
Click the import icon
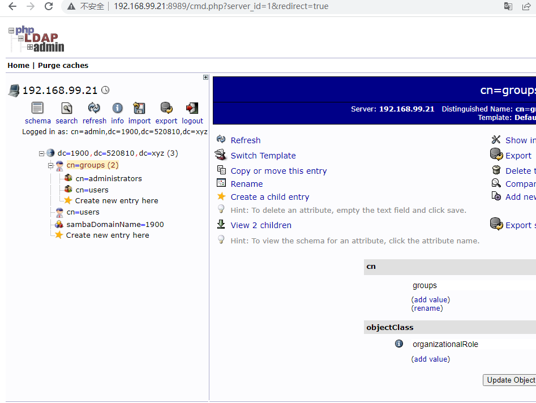click(139, 108)
